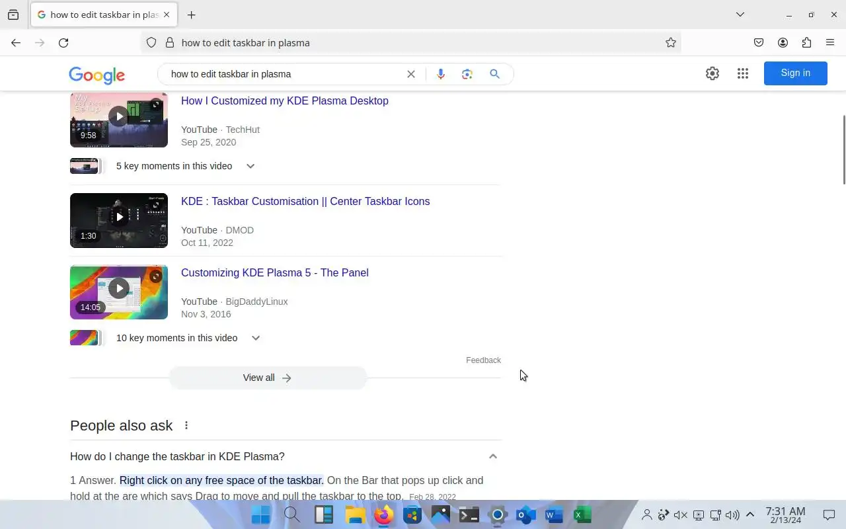Click the display tray icon
This screenshot has width=846, height=529.
(699, 515)
